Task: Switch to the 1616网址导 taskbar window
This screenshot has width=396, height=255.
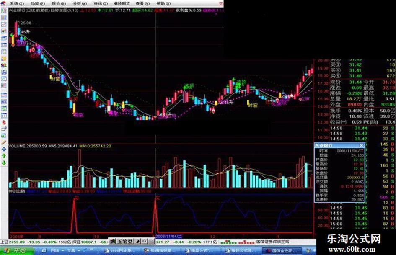Action: click(120, 251)
